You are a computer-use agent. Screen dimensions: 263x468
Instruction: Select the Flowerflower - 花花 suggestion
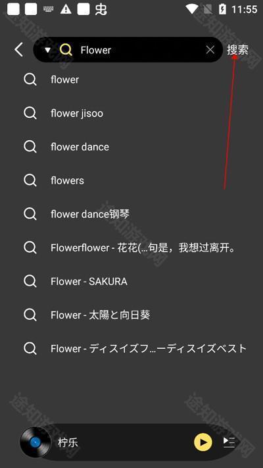(x=131, y=247)
